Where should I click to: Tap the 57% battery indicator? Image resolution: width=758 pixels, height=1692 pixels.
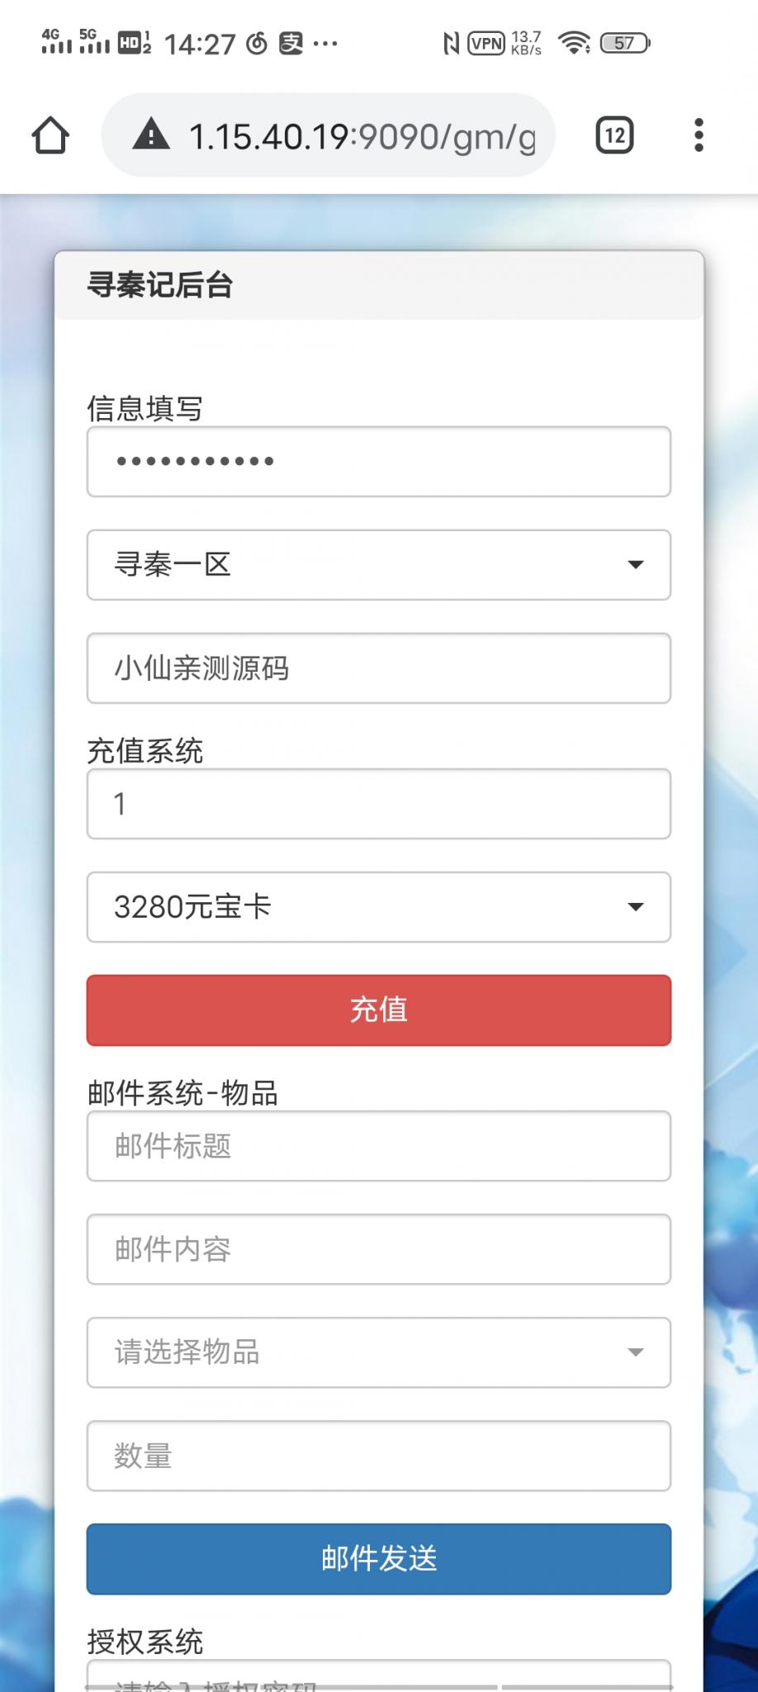tap(622, 41)
